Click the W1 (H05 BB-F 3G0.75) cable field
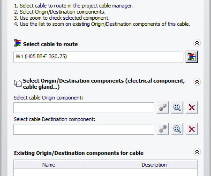The height and width of the screenshot is (176, 211). click(x=98, y=57)
